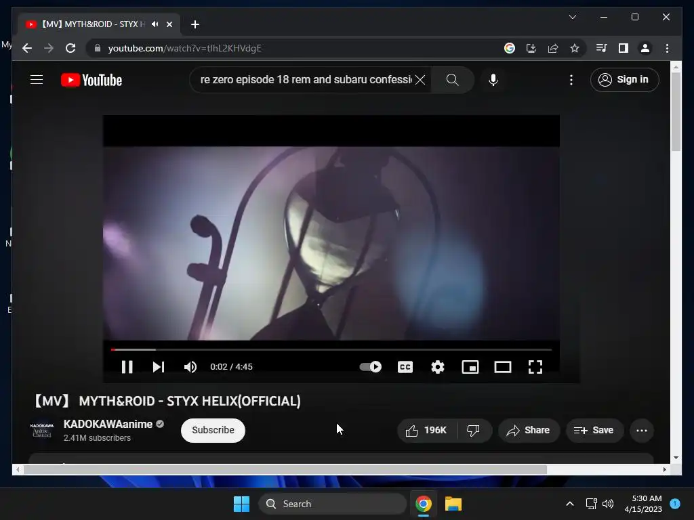The height and width of the screenshot is (520, 694).
Task: Open system volume tray icon
Action: pos(608,504)
